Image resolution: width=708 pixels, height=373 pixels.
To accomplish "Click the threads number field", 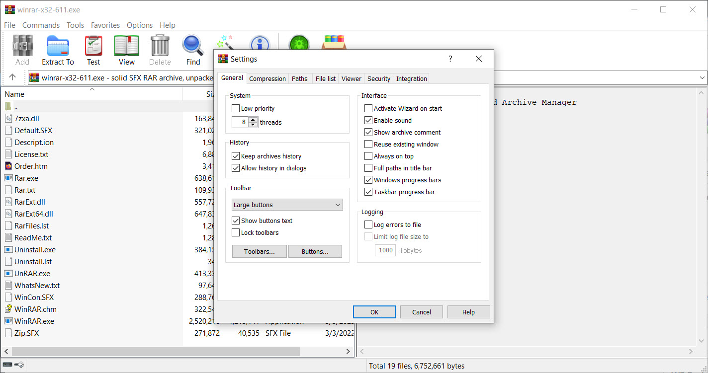I will click(240, 122).
